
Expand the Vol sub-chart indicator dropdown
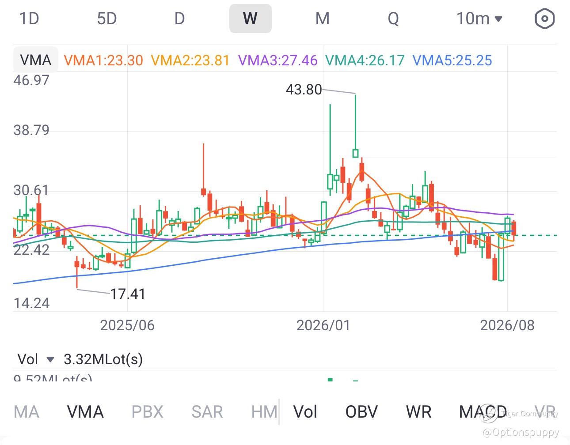click(36, 359)
